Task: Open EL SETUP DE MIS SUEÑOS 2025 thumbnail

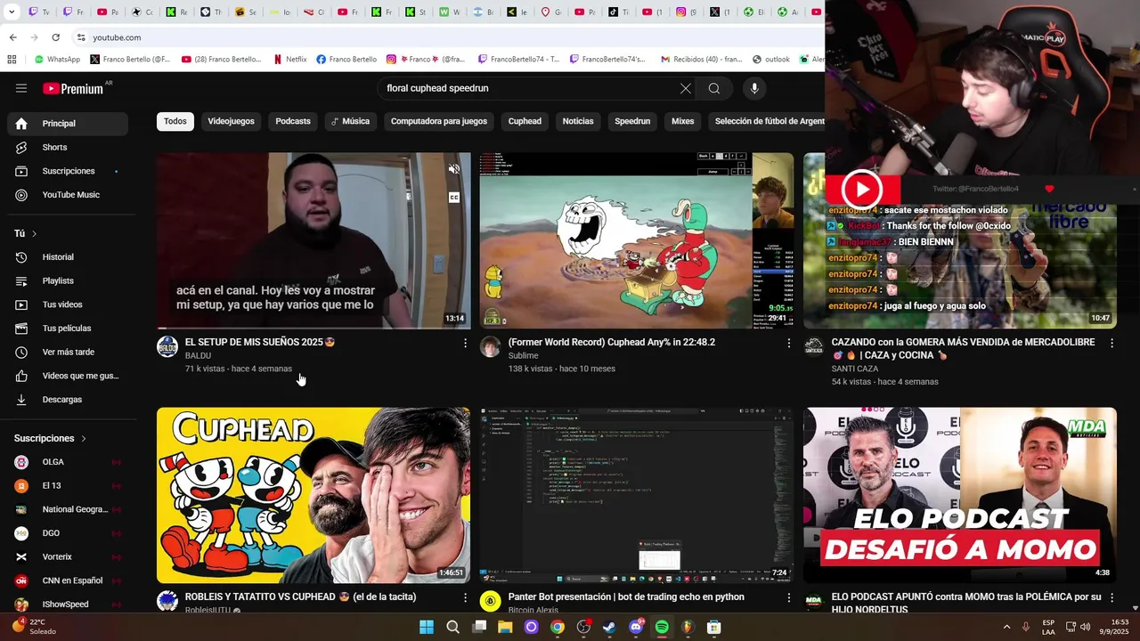Action: click(313, 240)
